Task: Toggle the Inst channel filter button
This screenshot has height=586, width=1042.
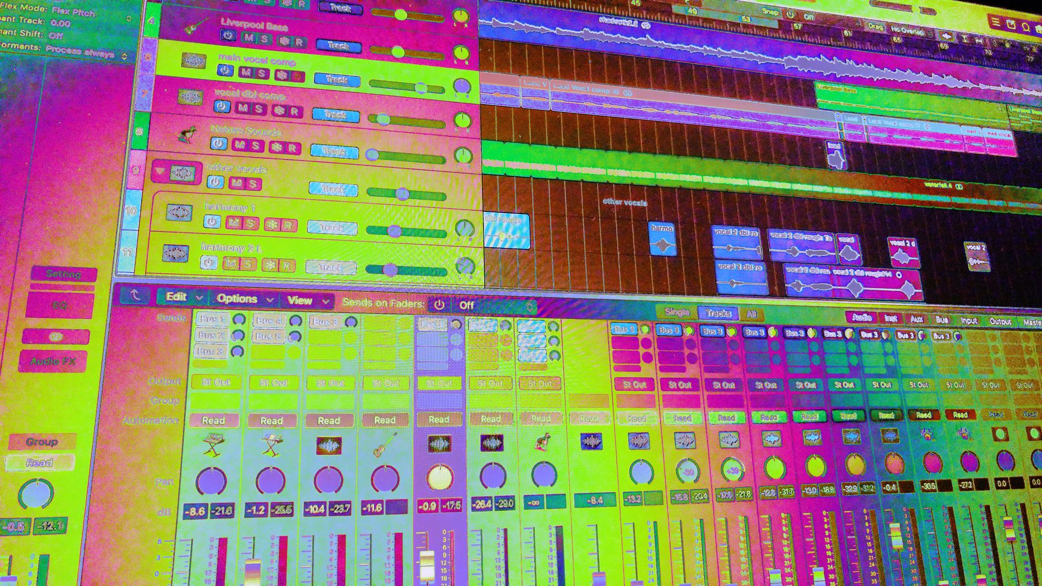Action: point(891,318)
